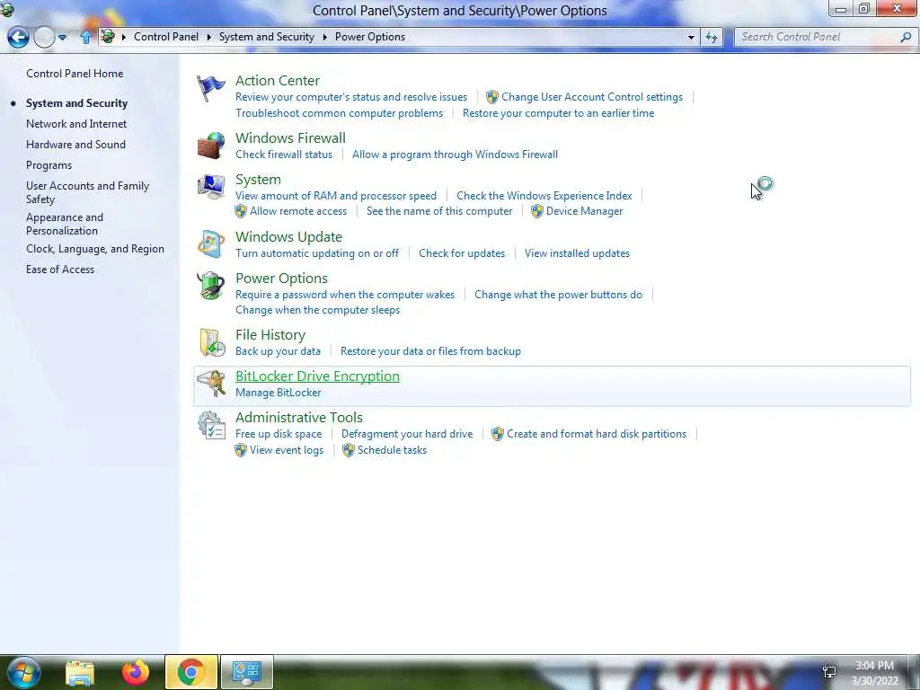Click Control Panel in the breadcrumb
This screenshot has height=690, width=920.
(166, 36)
